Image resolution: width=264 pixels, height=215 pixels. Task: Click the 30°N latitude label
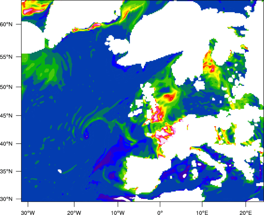(x=6, y=199)
